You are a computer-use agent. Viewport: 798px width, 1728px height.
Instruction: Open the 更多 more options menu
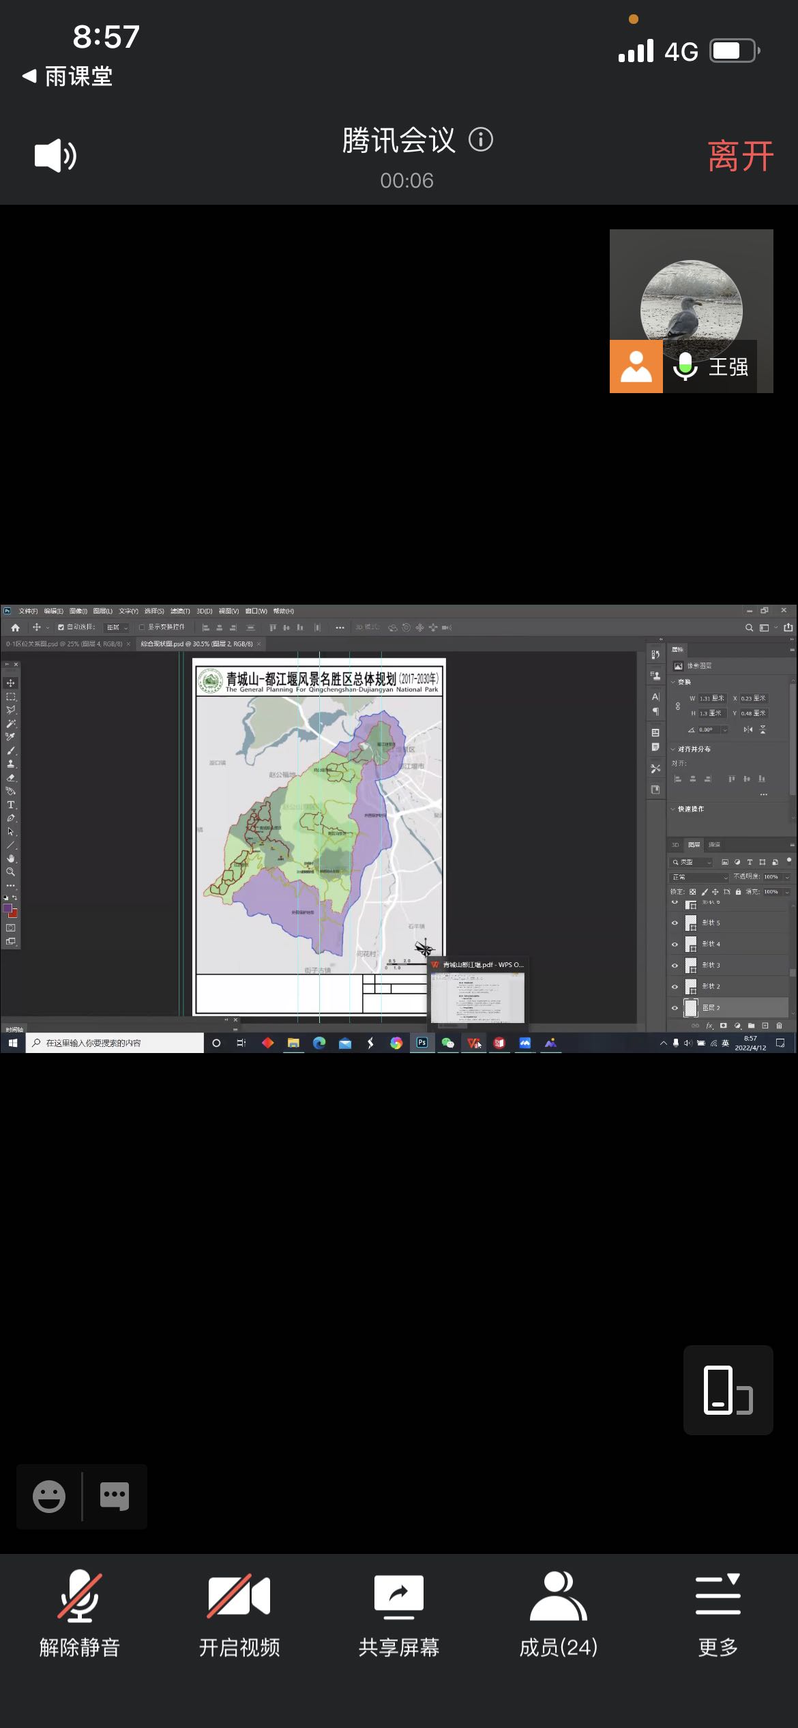click(718, 1613)
